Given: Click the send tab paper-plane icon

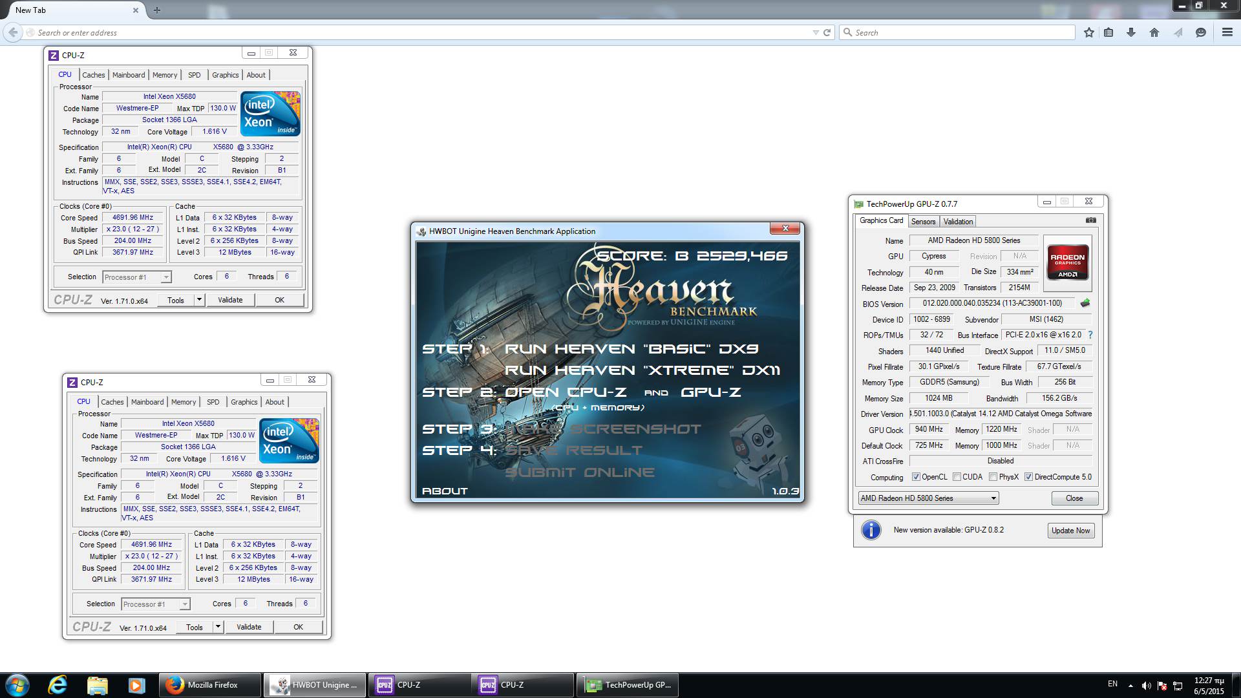Looking at the screenshot, I should coord(1178,32).
